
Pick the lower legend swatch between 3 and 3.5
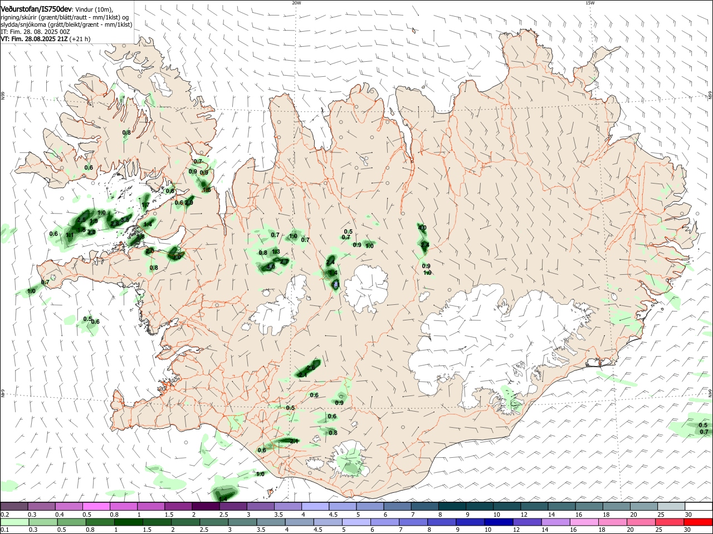tap(242, 522)
